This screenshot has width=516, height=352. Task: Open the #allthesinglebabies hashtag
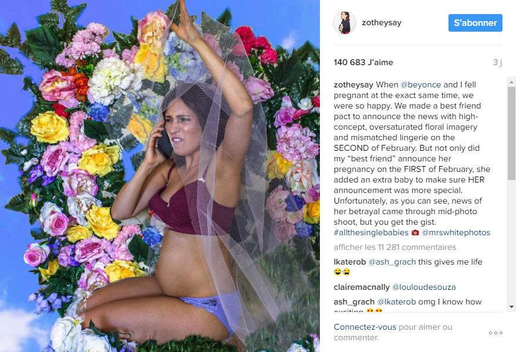(x=371, y=232)
